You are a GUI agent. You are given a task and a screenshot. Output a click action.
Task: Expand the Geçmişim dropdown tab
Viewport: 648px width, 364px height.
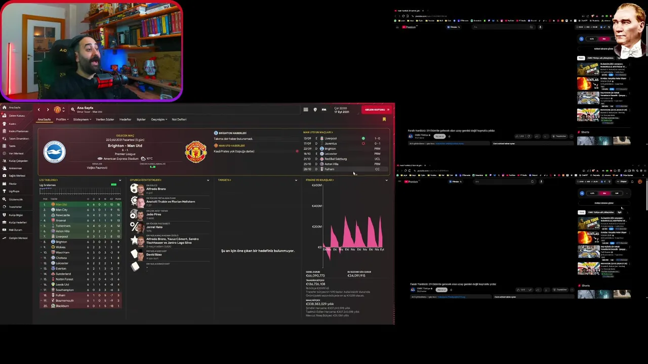[159, 119]
